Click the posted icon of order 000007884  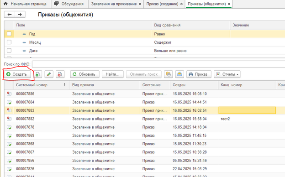pyautogui.click(x=9, y=102)
